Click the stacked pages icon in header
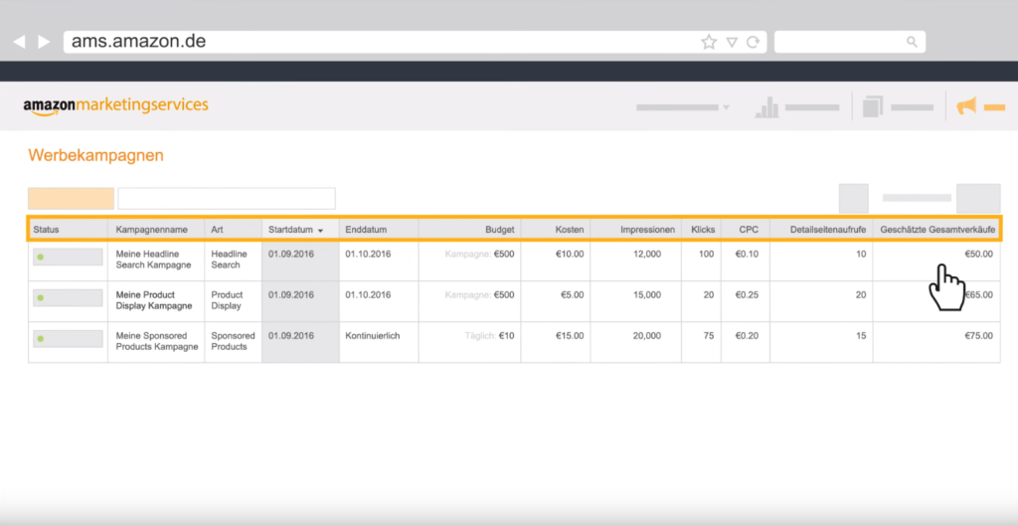 point(873,107)
